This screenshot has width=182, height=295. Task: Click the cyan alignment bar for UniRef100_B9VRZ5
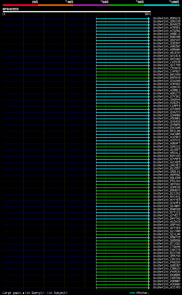tap(122, 25)
